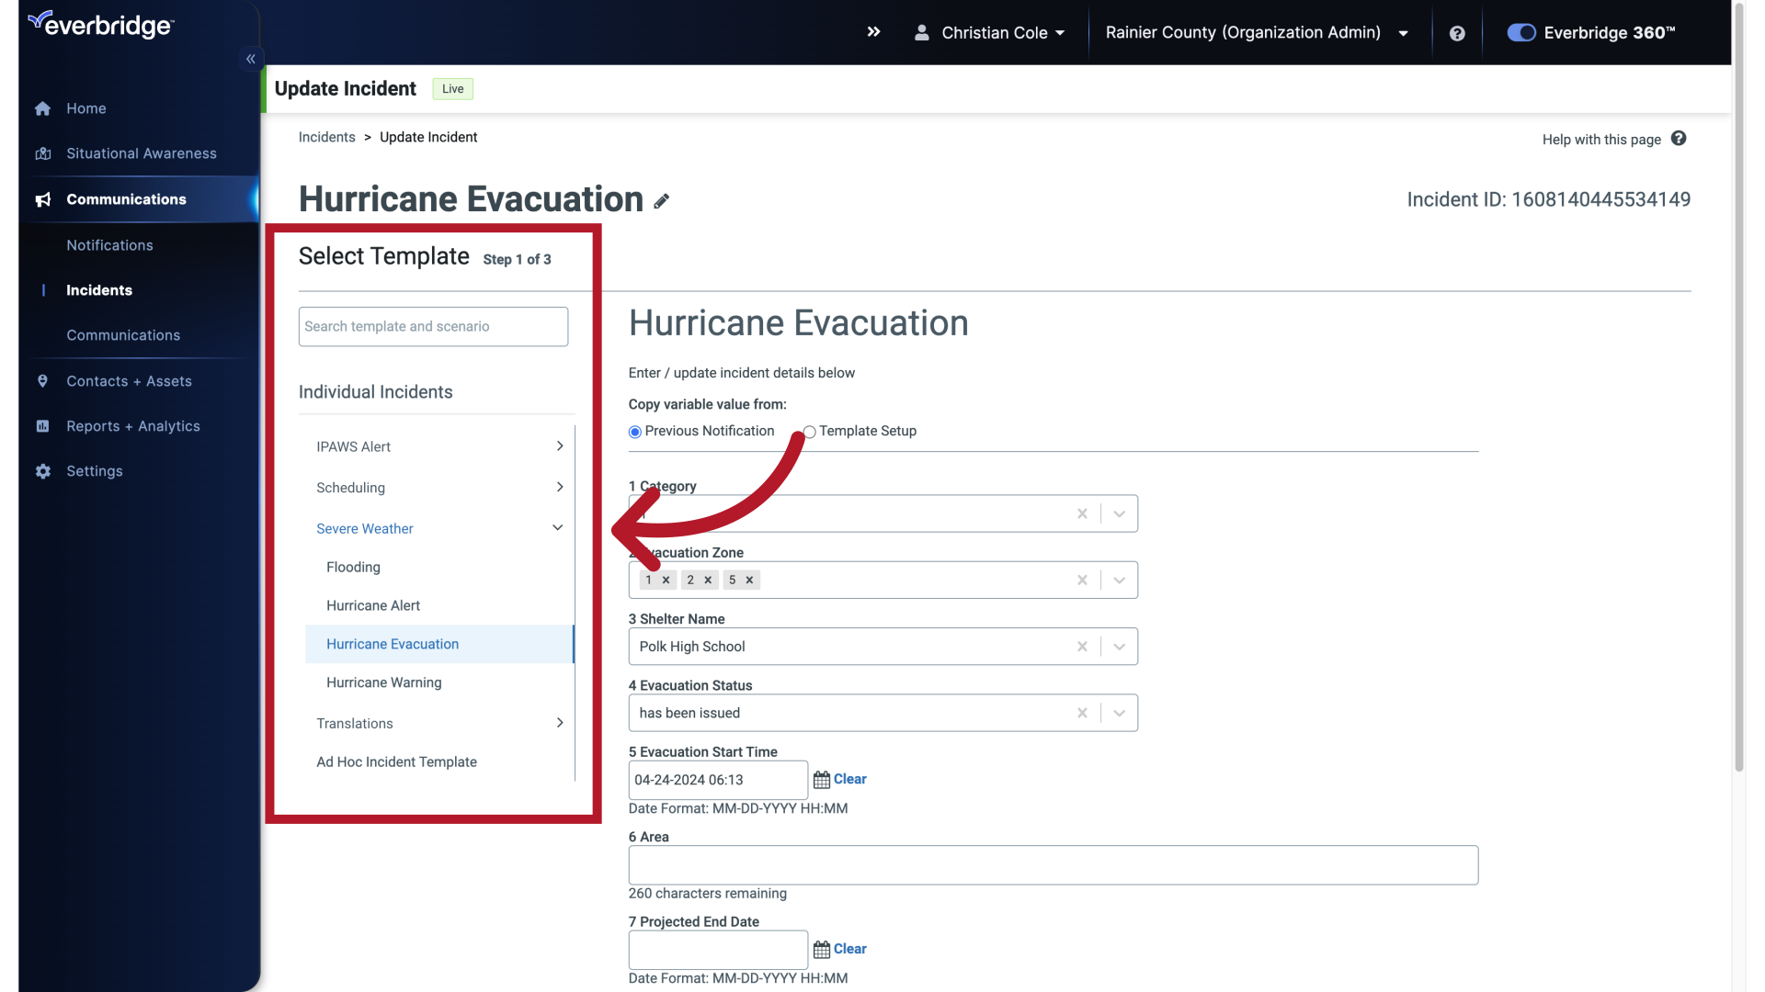This screenshot has height=992, width=1765.
Task: Toggle the Everbridge 360 switch
Action: [1520, 32]
